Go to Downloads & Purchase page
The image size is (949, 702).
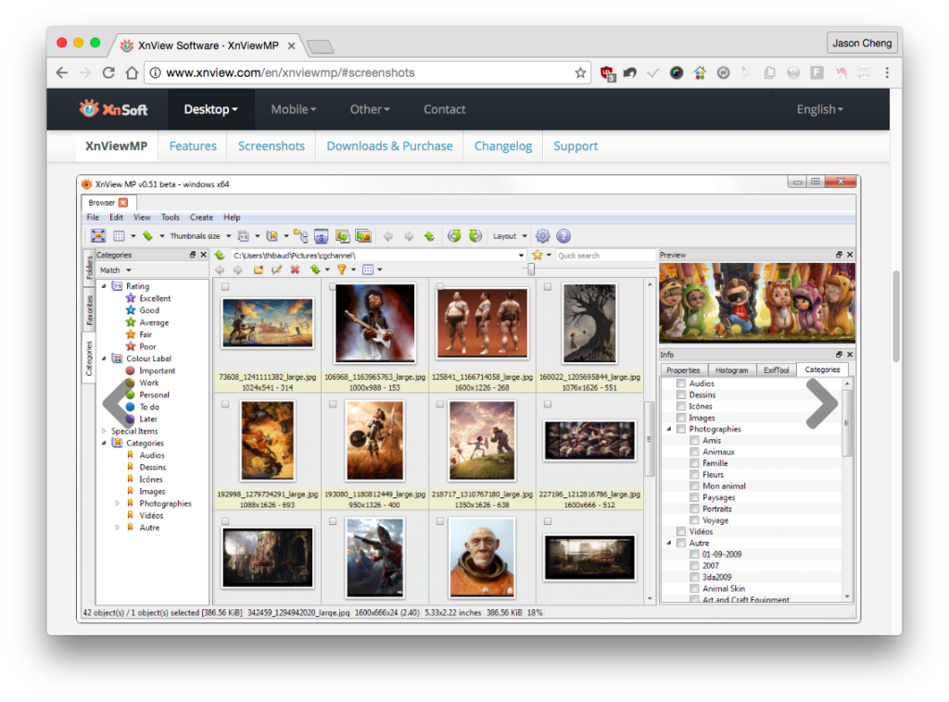[390, 146]
